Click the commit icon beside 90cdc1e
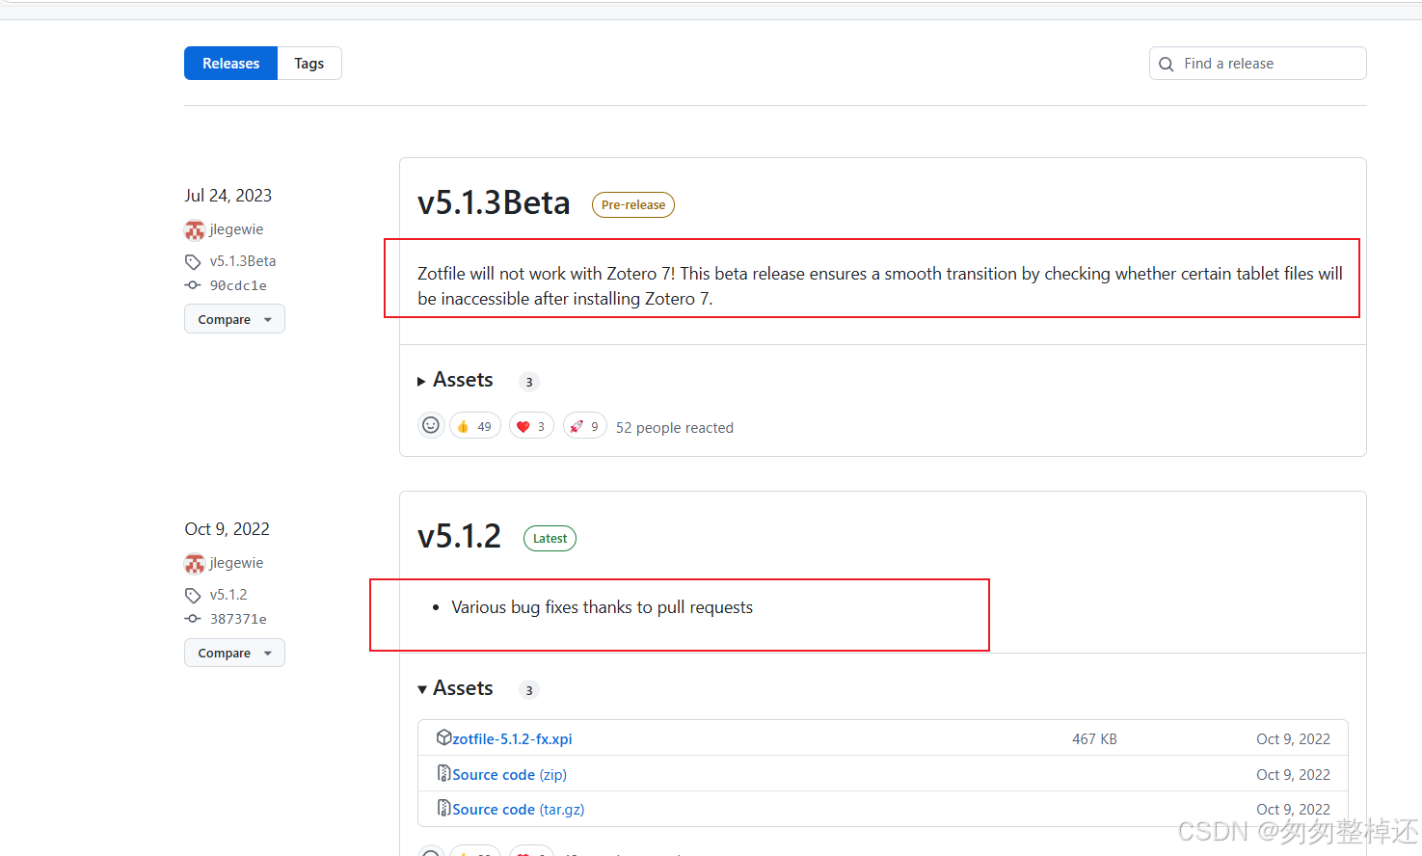This screenshot has width=1422, height=856. (x=193, y=285)
